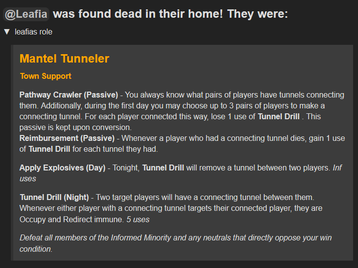Click the Town Support alignment label
The width and height of the screenshot is (358, 268).
click(46, 76)
